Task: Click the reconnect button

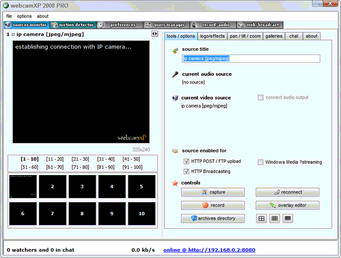Action: pyautogui.click(x=288, y=192)
